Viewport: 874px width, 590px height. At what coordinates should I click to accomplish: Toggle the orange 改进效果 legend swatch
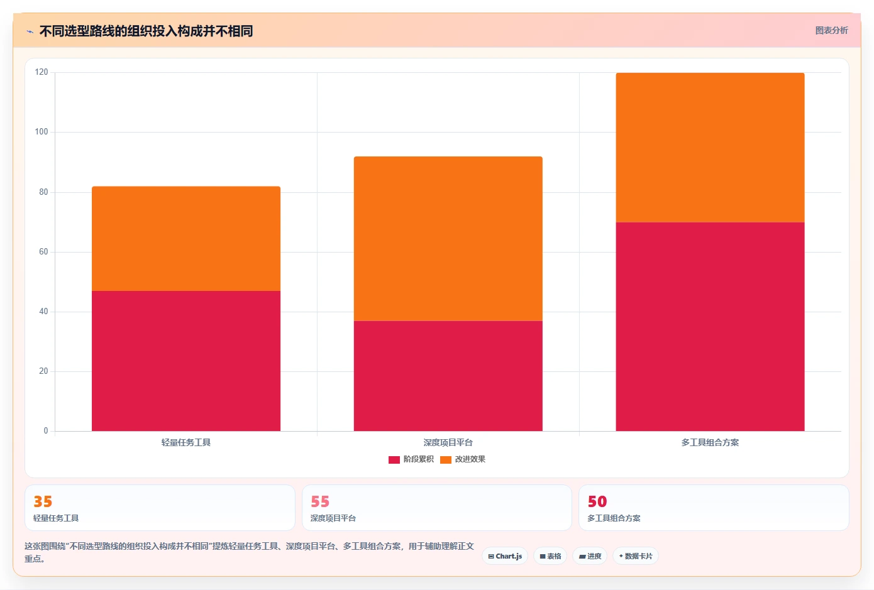[x=446, y=459]
